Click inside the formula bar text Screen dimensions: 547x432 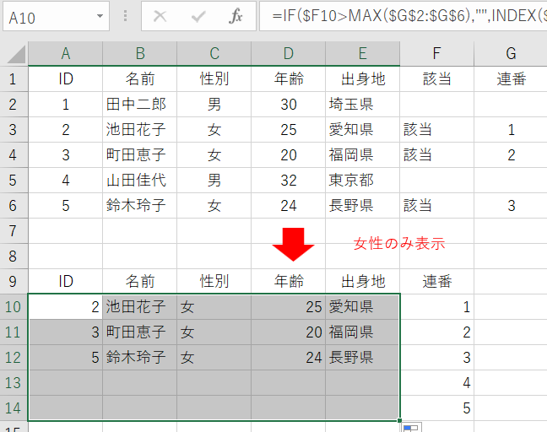pyautogui.click(x=405, y=16)
